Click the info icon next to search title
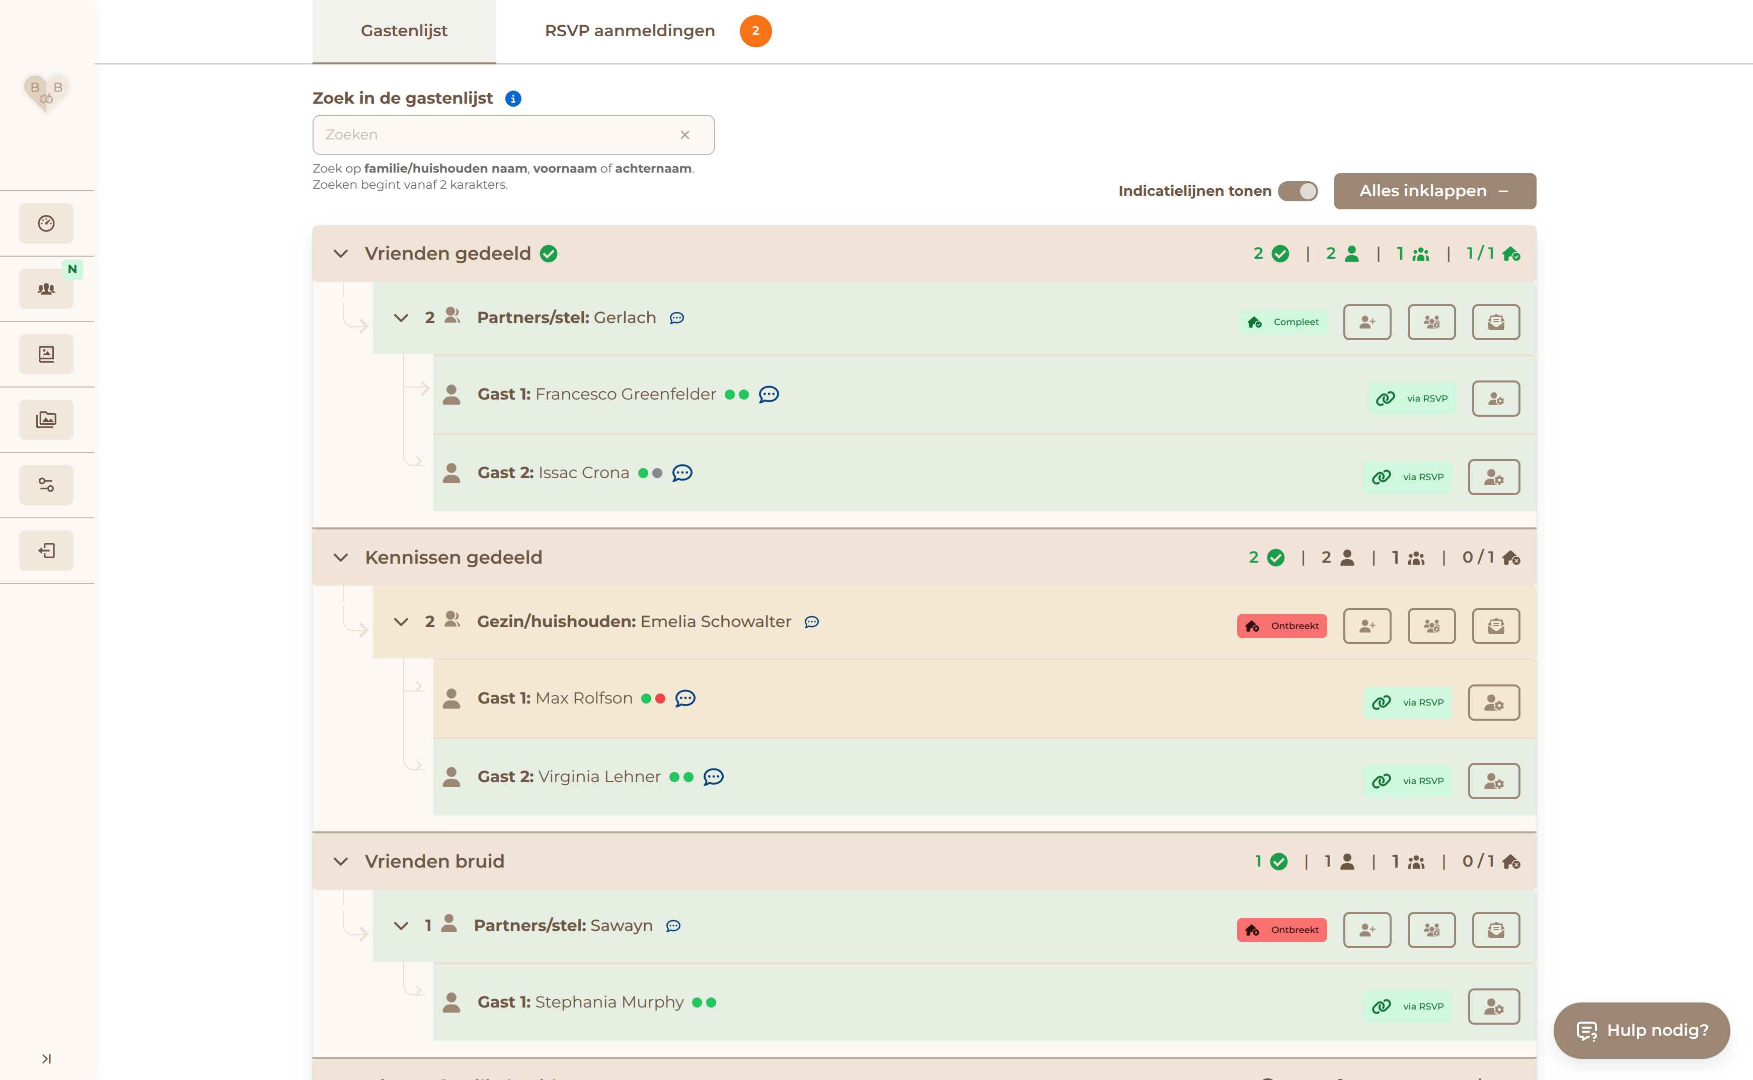The height and width of the screenshot is (1080, 1753). pyautogui.click(x=513, y=99)
